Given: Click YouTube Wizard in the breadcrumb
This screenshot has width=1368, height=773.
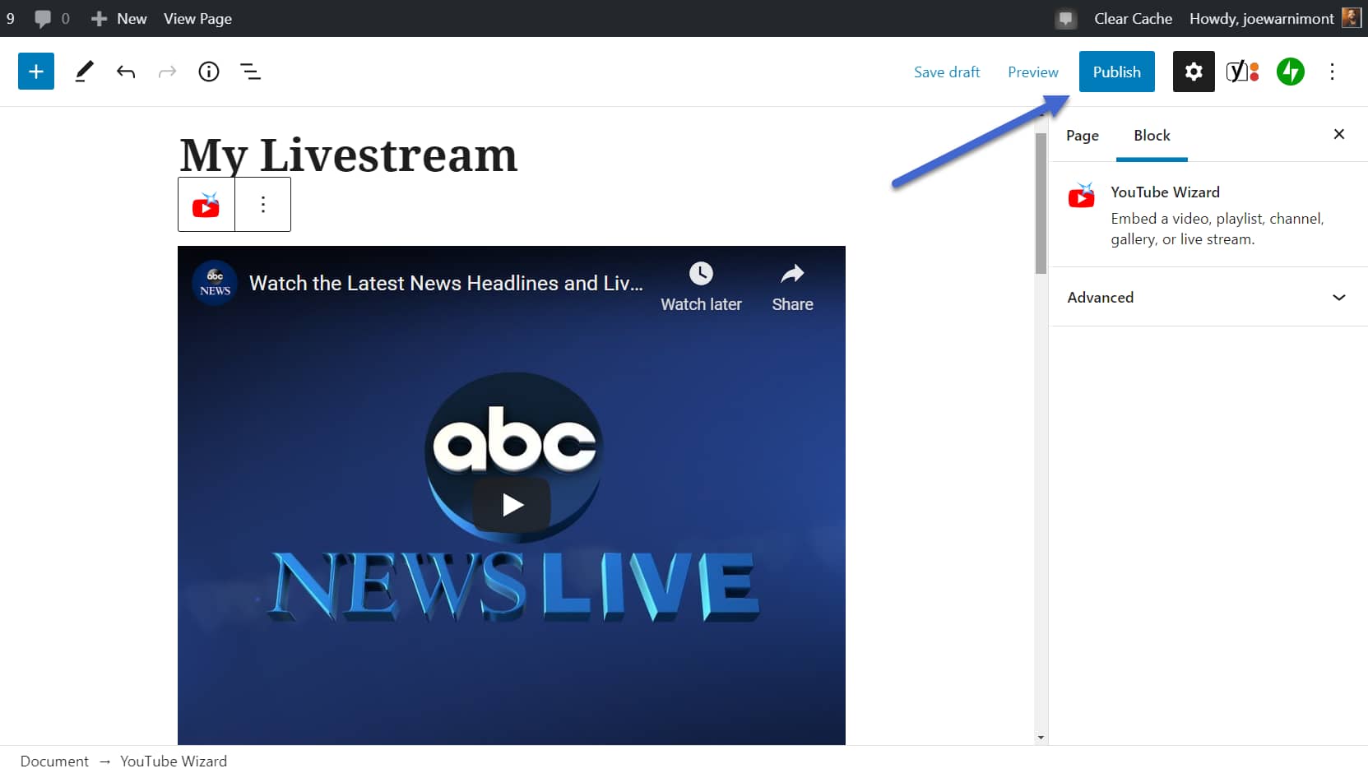Looking at the screenshot, I should tap(174, 761).
